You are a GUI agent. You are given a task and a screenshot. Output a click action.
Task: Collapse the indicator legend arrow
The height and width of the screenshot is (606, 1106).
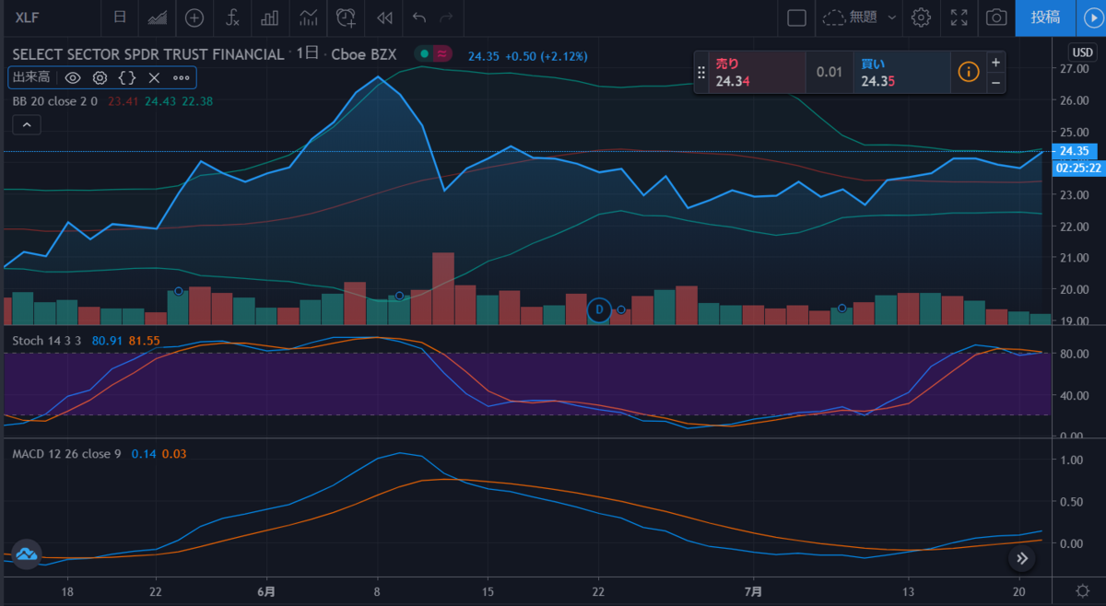coord(27,124)
